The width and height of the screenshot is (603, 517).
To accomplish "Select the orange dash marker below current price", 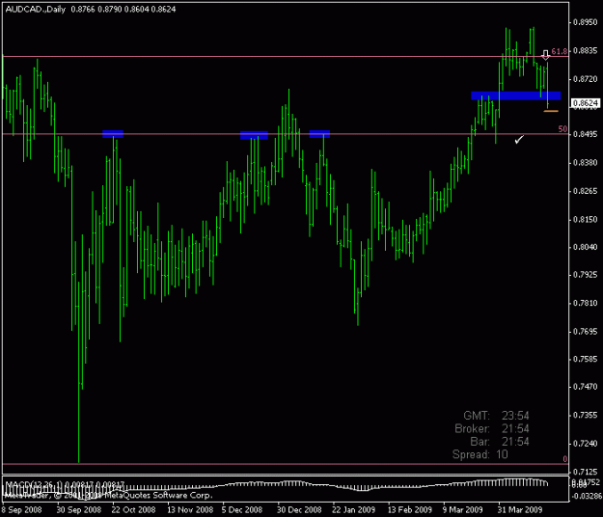I will tap(551, 111).
